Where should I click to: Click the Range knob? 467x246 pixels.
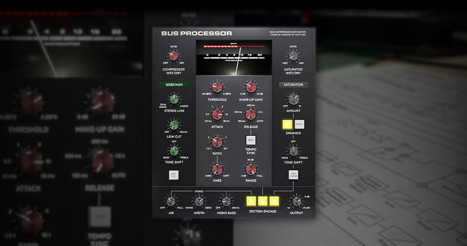pos(251,169)
